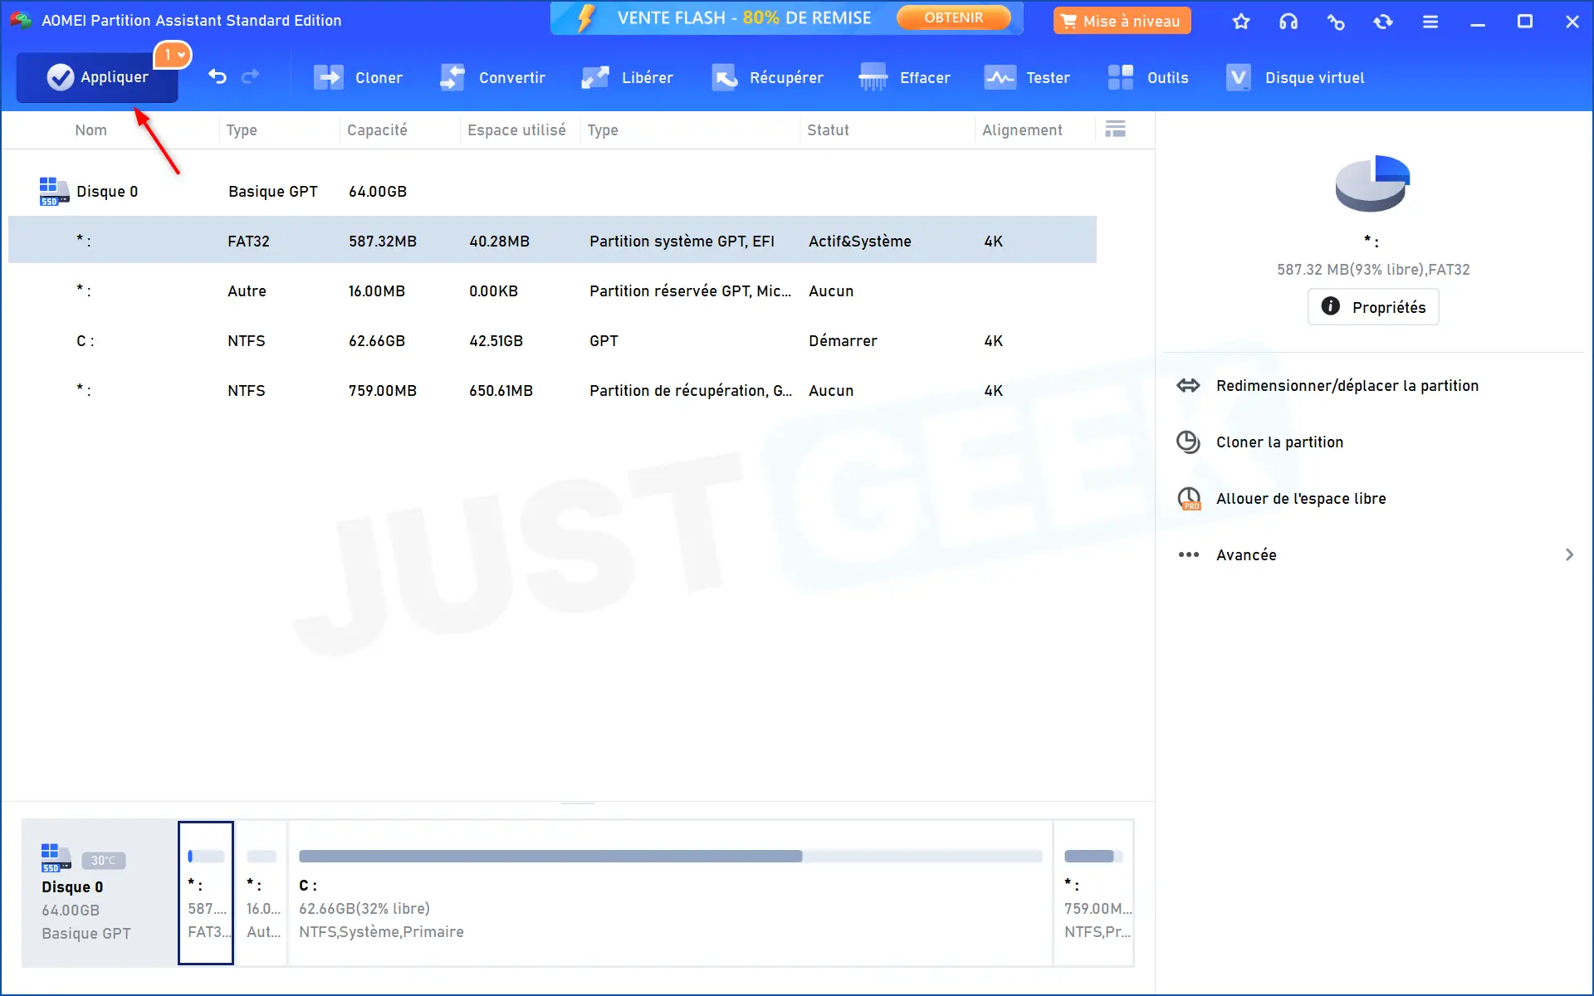Screen dimensions: 1594x996
Task: Click the three dots Avancée icon
Action: [1188, 554]
